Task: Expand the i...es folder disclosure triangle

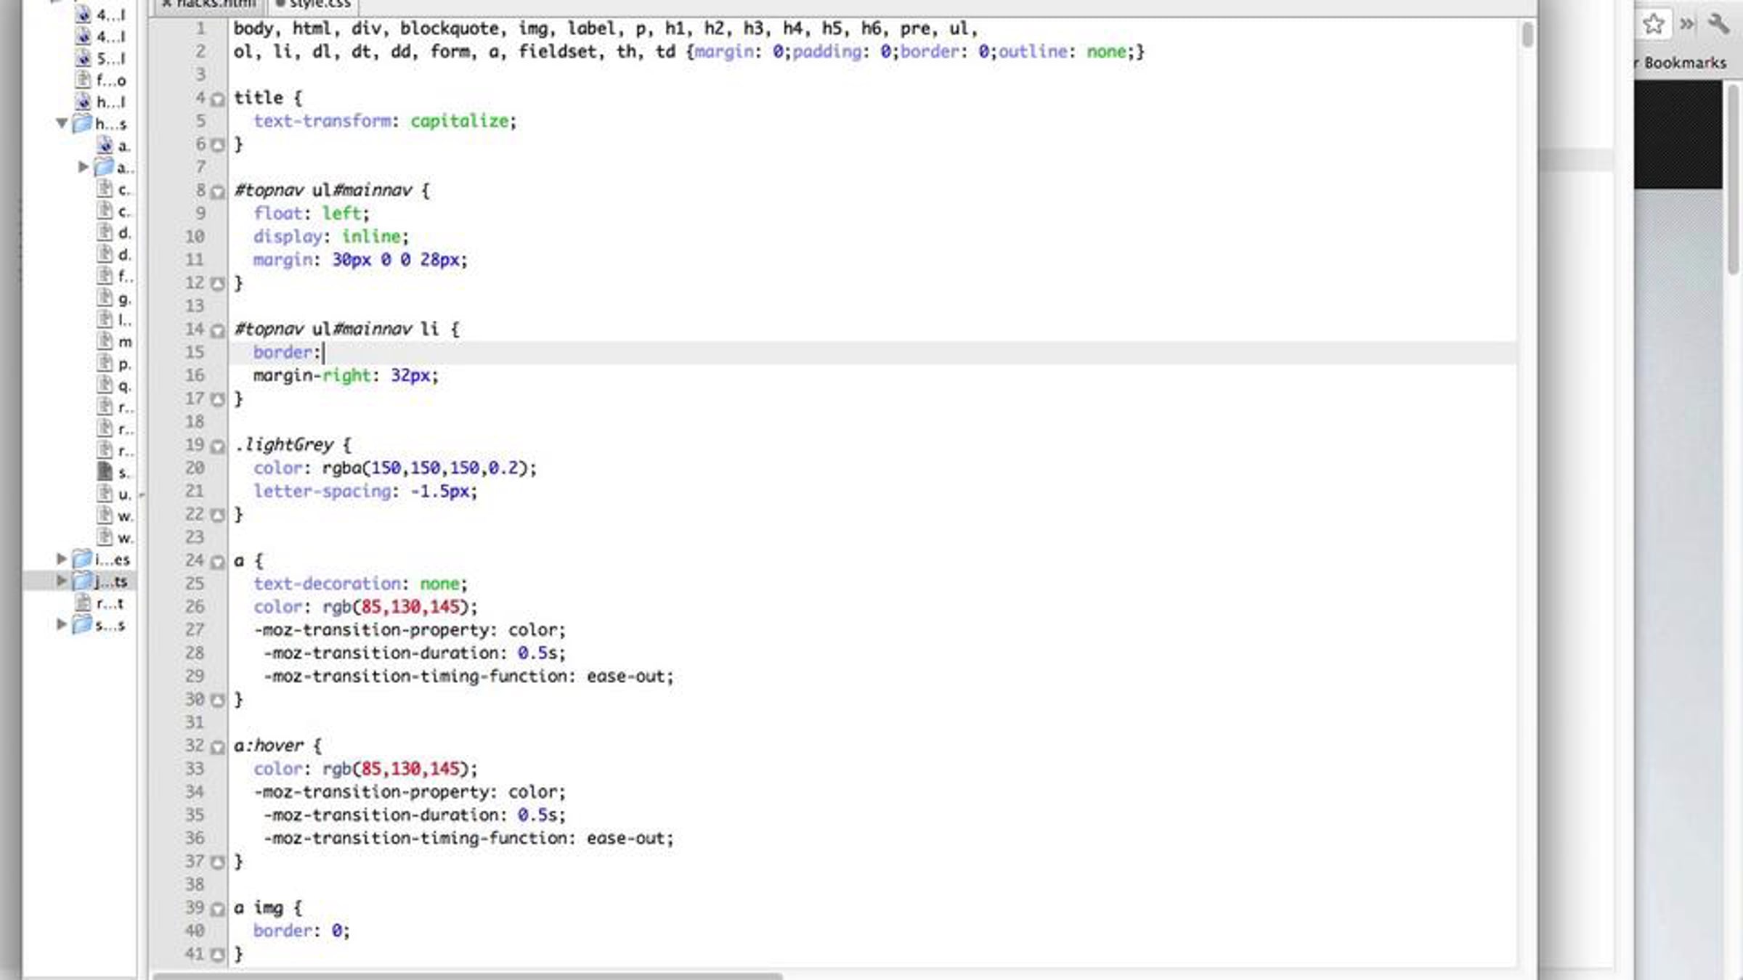Action: (62, 559)
